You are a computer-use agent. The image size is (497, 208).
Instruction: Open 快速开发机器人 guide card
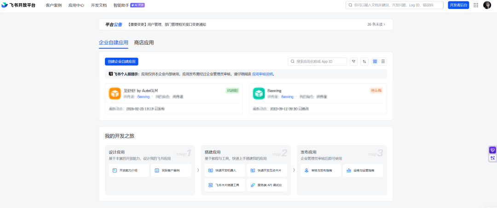tap(225, 170)
